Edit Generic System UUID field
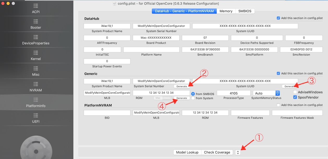This screenshot has height=159, width=328. tap(245, 81)
